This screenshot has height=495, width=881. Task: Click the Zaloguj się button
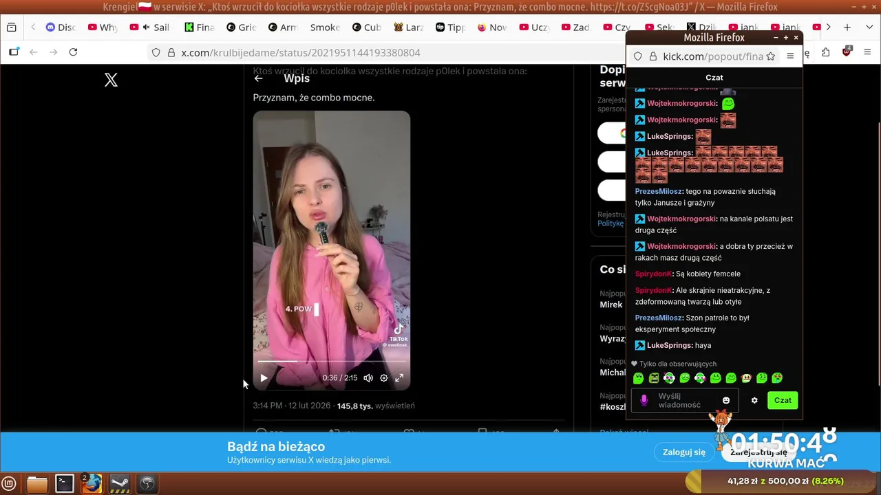pyautogui.click(x=684, y=452)
